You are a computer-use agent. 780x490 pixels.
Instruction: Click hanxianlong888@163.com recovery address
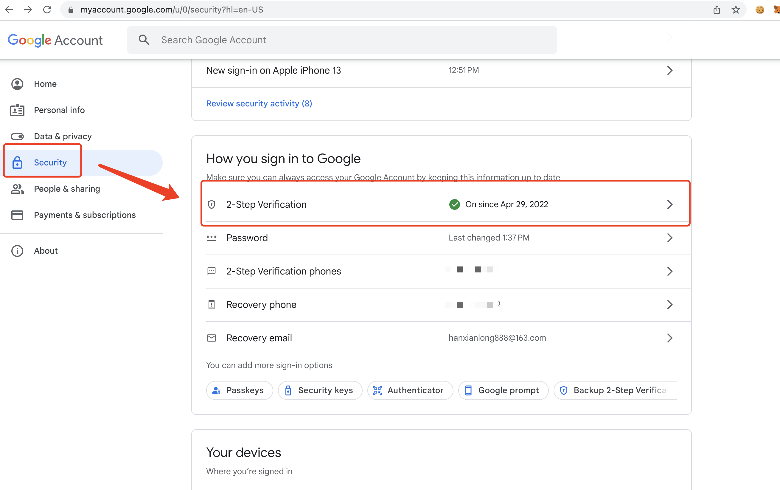(x=497, y=338)
